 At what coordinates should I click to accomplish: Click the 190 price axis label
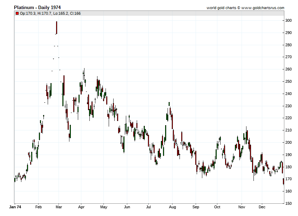289,155
